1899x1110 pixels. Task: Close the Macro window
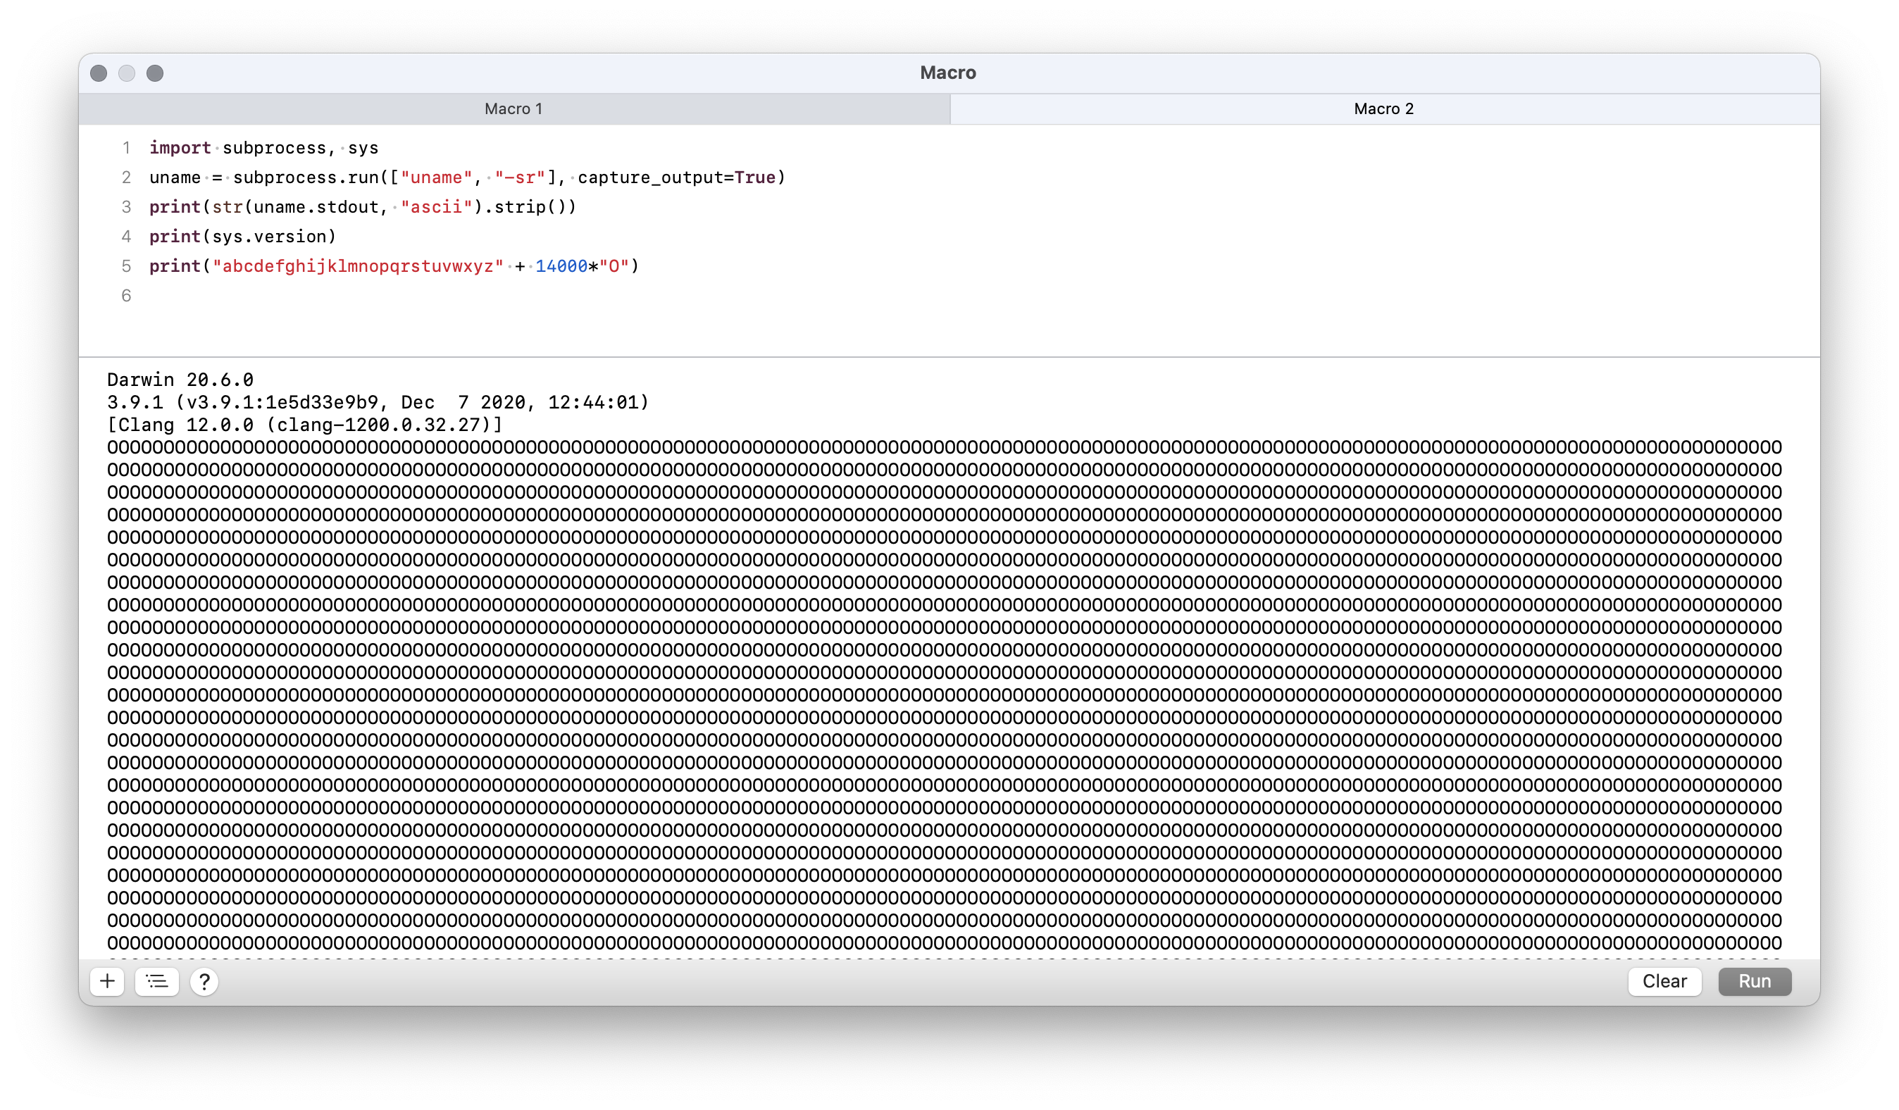point(99,73)
